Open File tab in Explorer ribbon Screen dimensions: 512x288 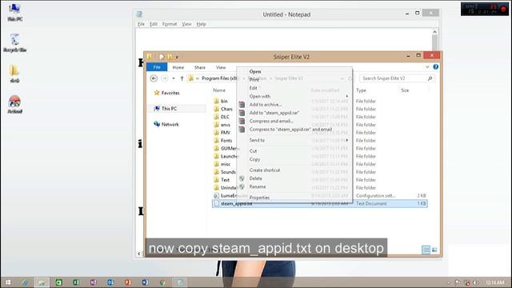[x=157, y=67]
